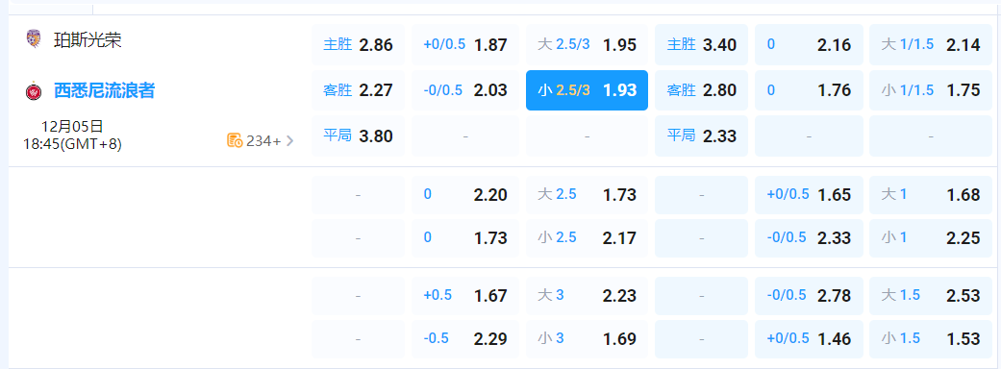
Task: Click the 西悉尼流浪者 team badge icon
Action: [34, 91]
